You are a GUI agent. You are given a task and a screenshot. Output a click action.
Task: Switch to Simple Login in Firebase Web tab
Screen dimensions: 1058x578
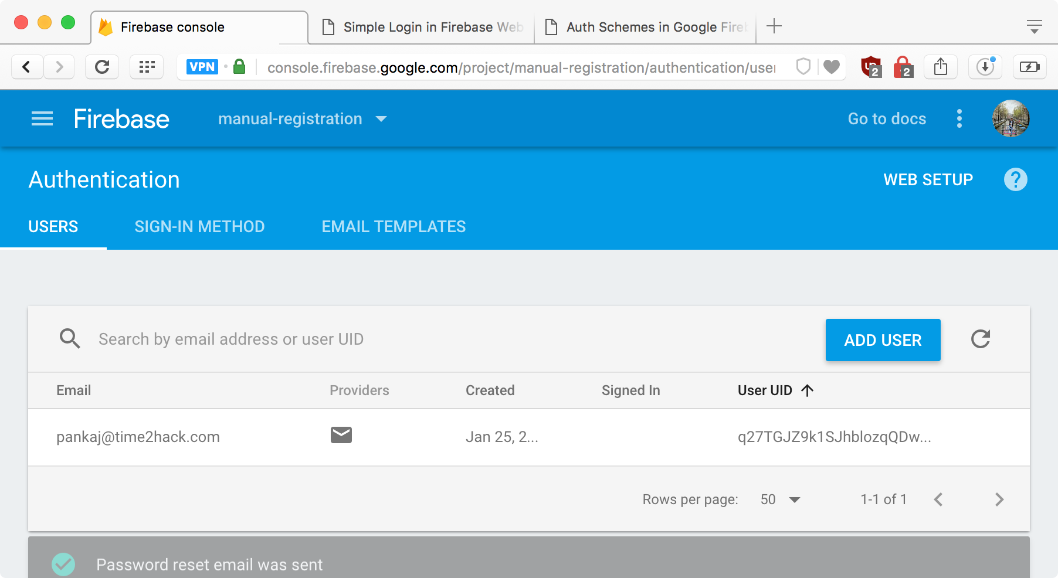(x=422, y=27)
